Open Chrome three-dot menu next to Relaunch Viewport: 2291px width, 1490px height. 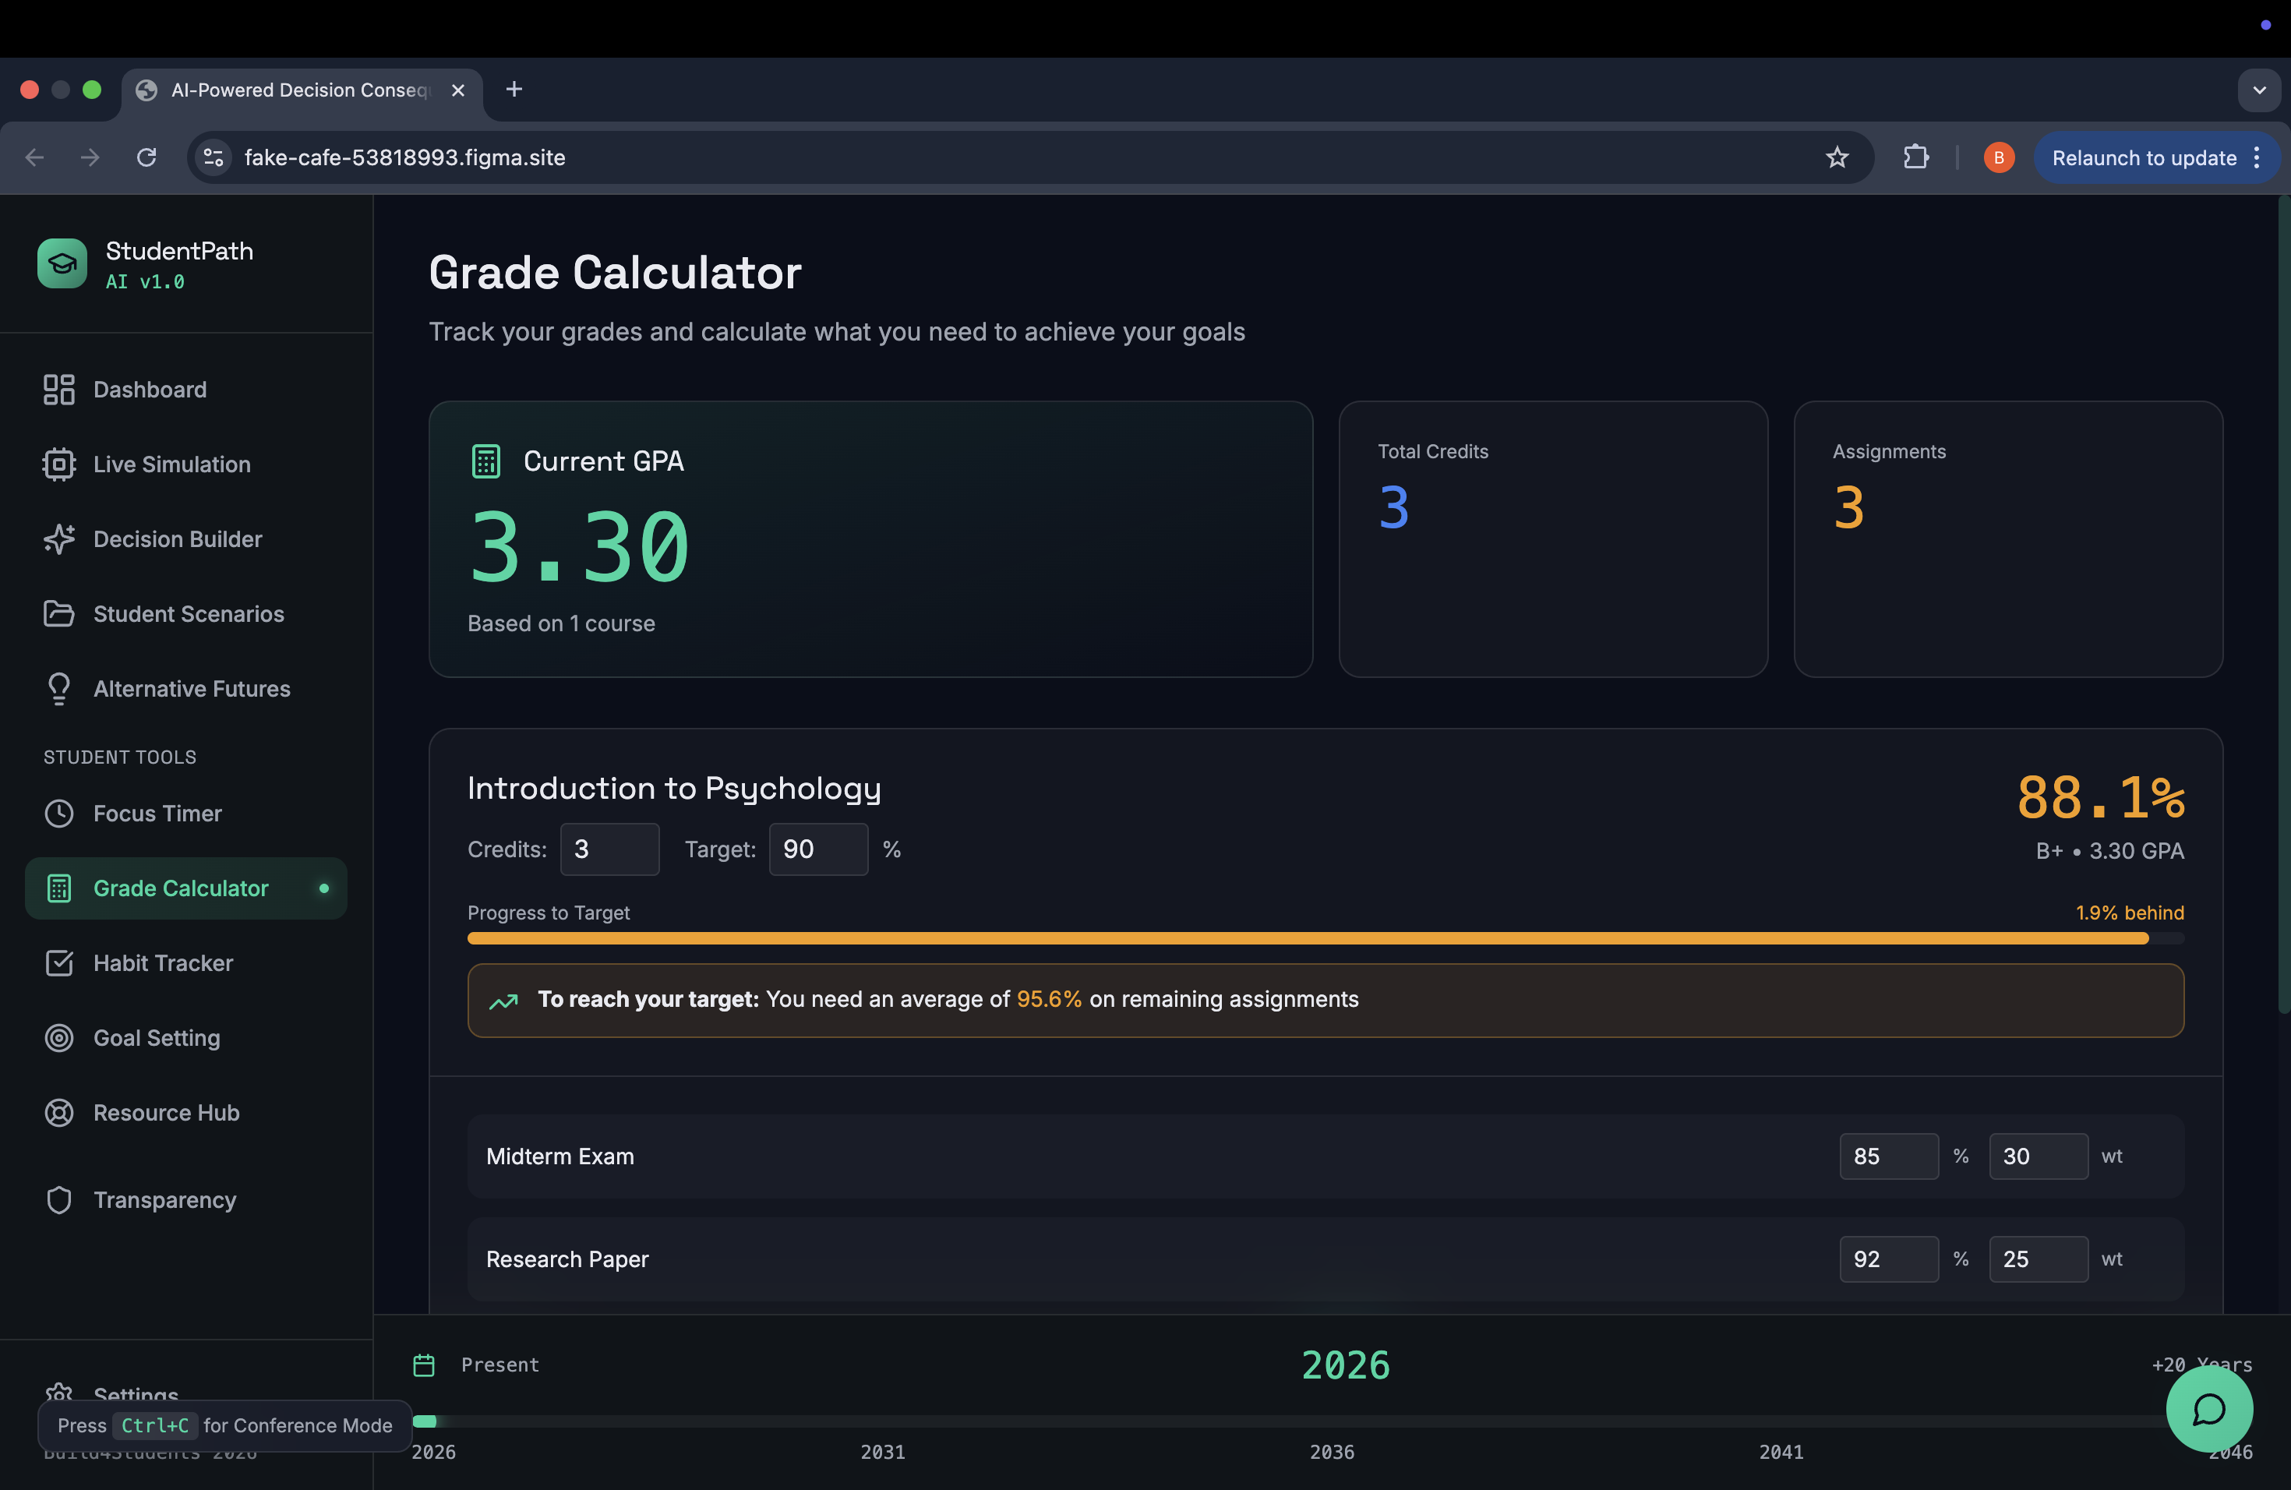[x=2257, y=158]
